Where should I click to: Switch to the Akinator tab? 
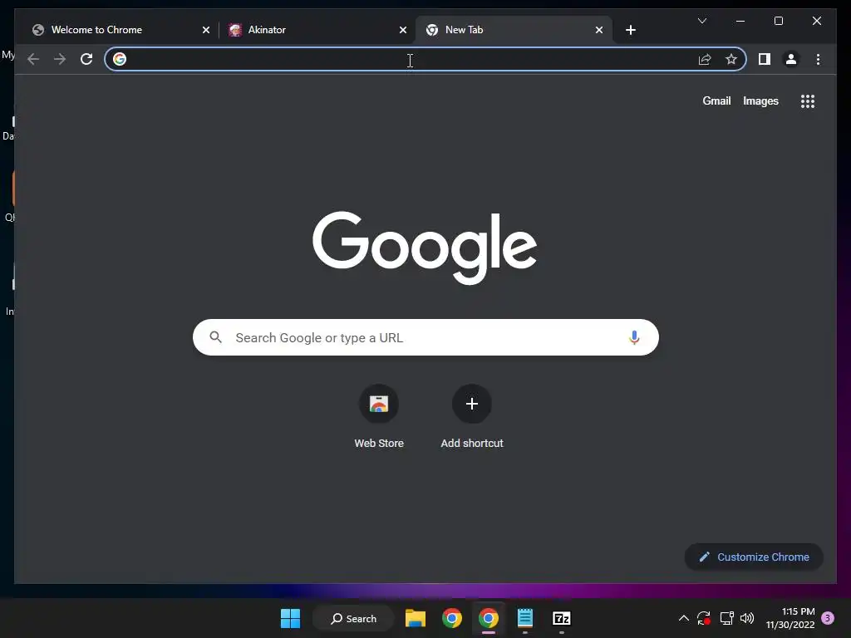point(317,30)
